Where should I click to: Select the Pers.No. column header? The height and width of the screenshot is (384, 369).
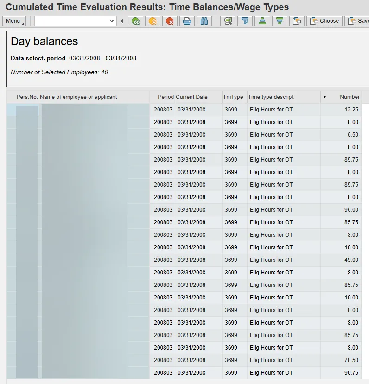pos(27,97)
